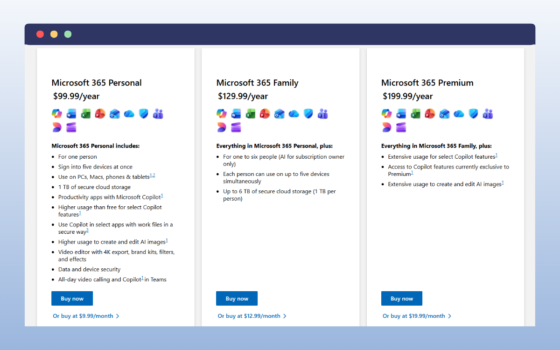
Task: Click the 'Microsoft 365 Personal' heading
Action: [97, 83]
